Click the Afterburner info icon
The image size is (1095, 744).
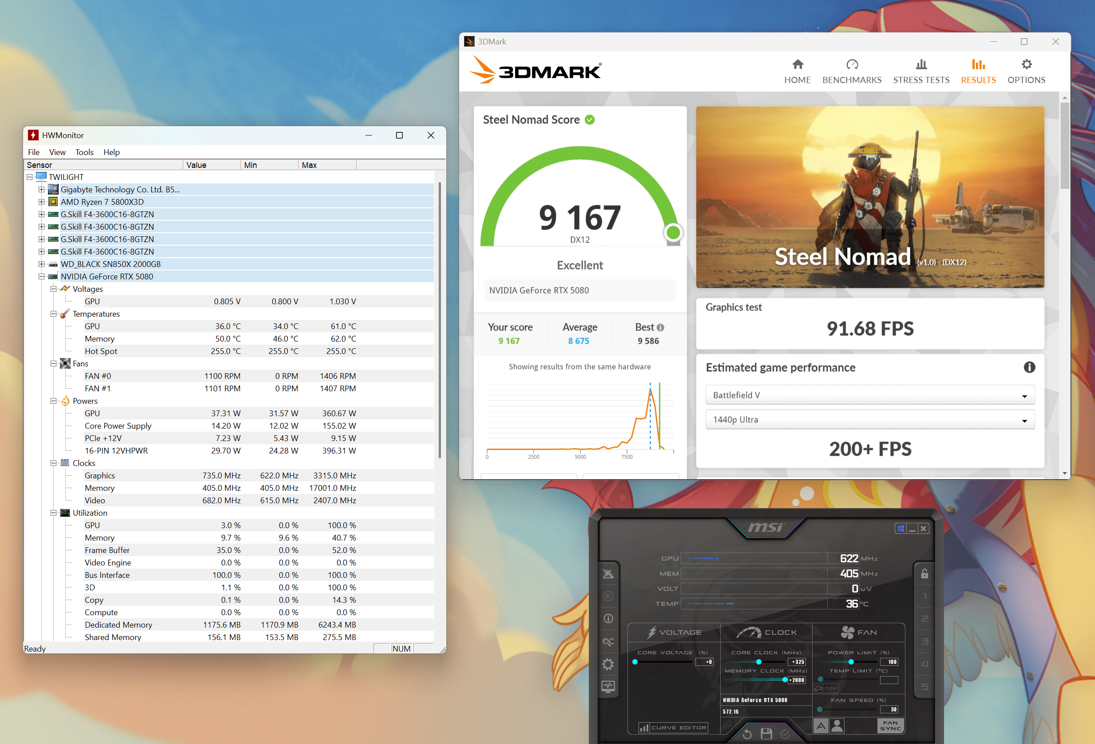coord(608,619)
